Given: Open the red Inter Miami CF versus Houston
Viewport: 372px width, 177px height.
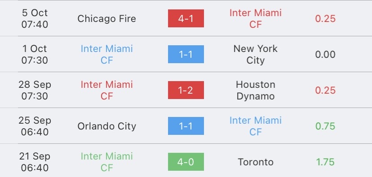Looking at the screenshot, I should (107, 90).
